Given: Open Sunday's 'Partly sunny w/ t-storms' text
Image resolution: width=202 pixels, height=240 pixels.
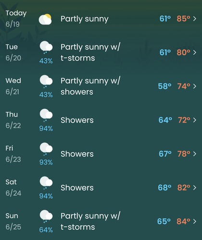Looking at the screenshot, I should pyautogui.click(x=90, y=221).
